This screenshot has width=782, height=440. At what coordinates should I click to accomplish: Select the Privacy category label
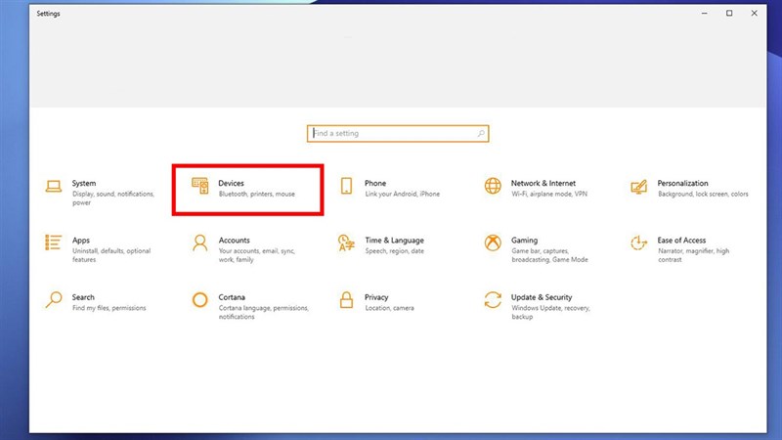click(376, 297)
